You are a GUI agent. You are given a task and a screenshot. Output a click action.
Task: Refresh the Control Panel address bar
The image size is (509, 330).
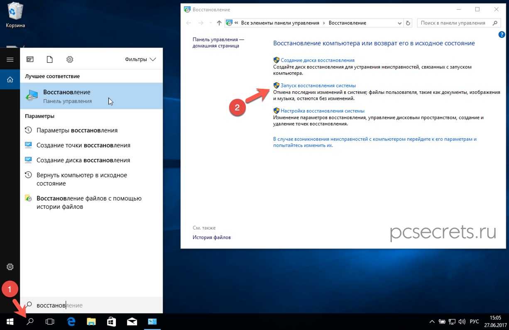pos(408,23)
